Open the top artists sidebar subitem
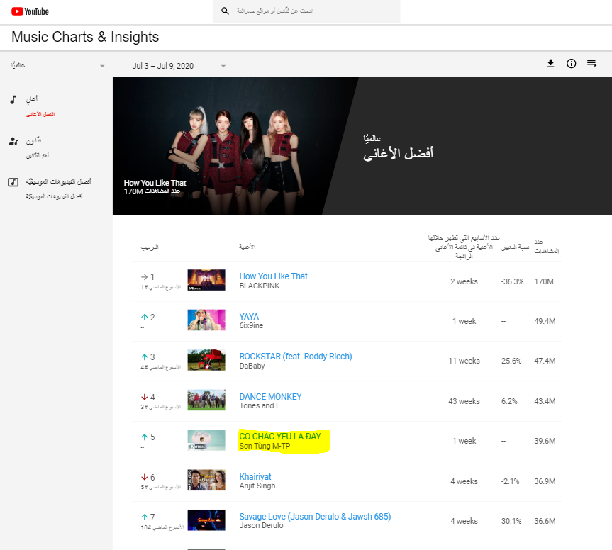This screenshot has width=612, height=550. tap(38, 155)
